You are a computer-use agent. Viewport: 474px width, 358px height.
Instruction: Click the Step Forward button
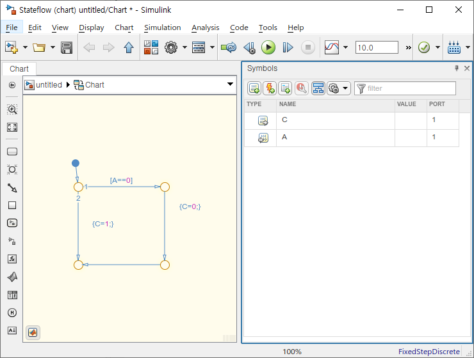[288, 47]
